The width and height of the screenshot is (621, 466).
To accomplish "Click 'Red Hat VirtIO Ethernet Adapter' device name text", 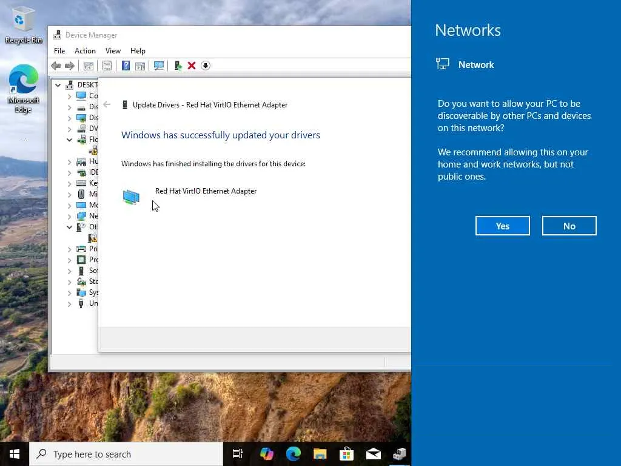I will [206, 191].
